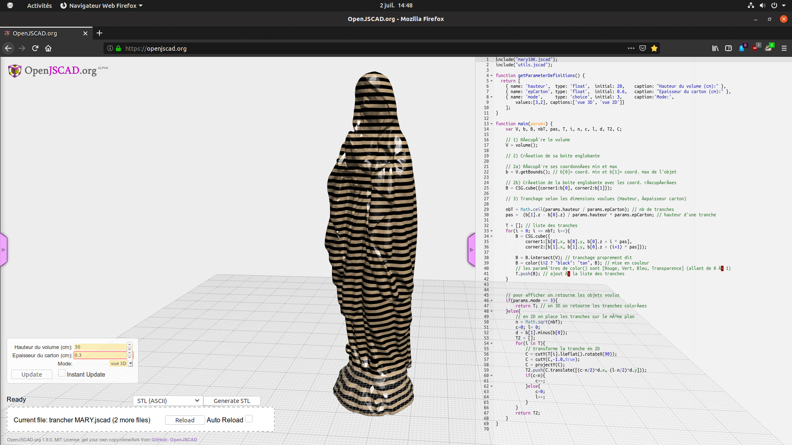Enable the Instant Update checkbox

tap(61, 373)
